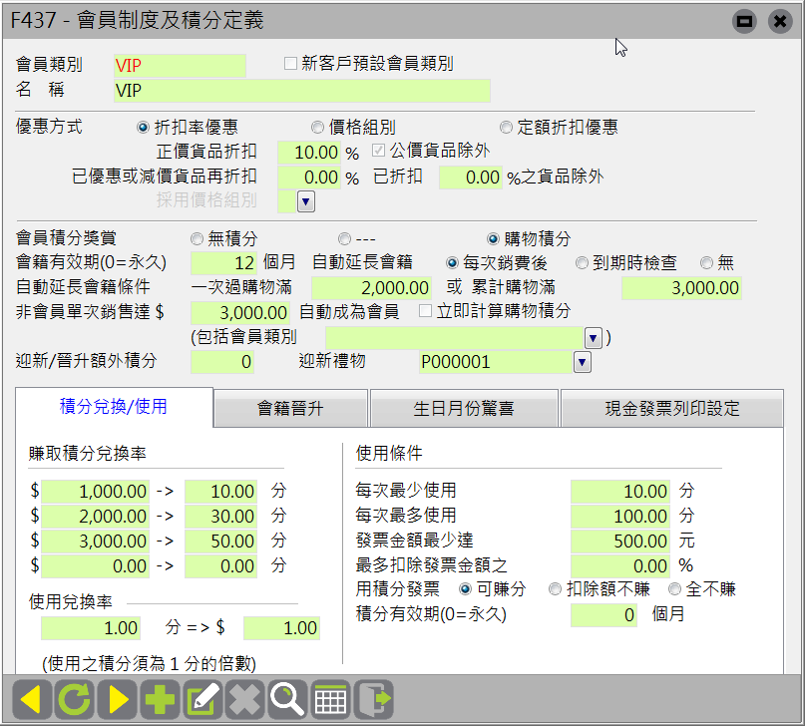
Task: Click 正價貨品折扣 field 10.00
Action: tap(309, 153)
